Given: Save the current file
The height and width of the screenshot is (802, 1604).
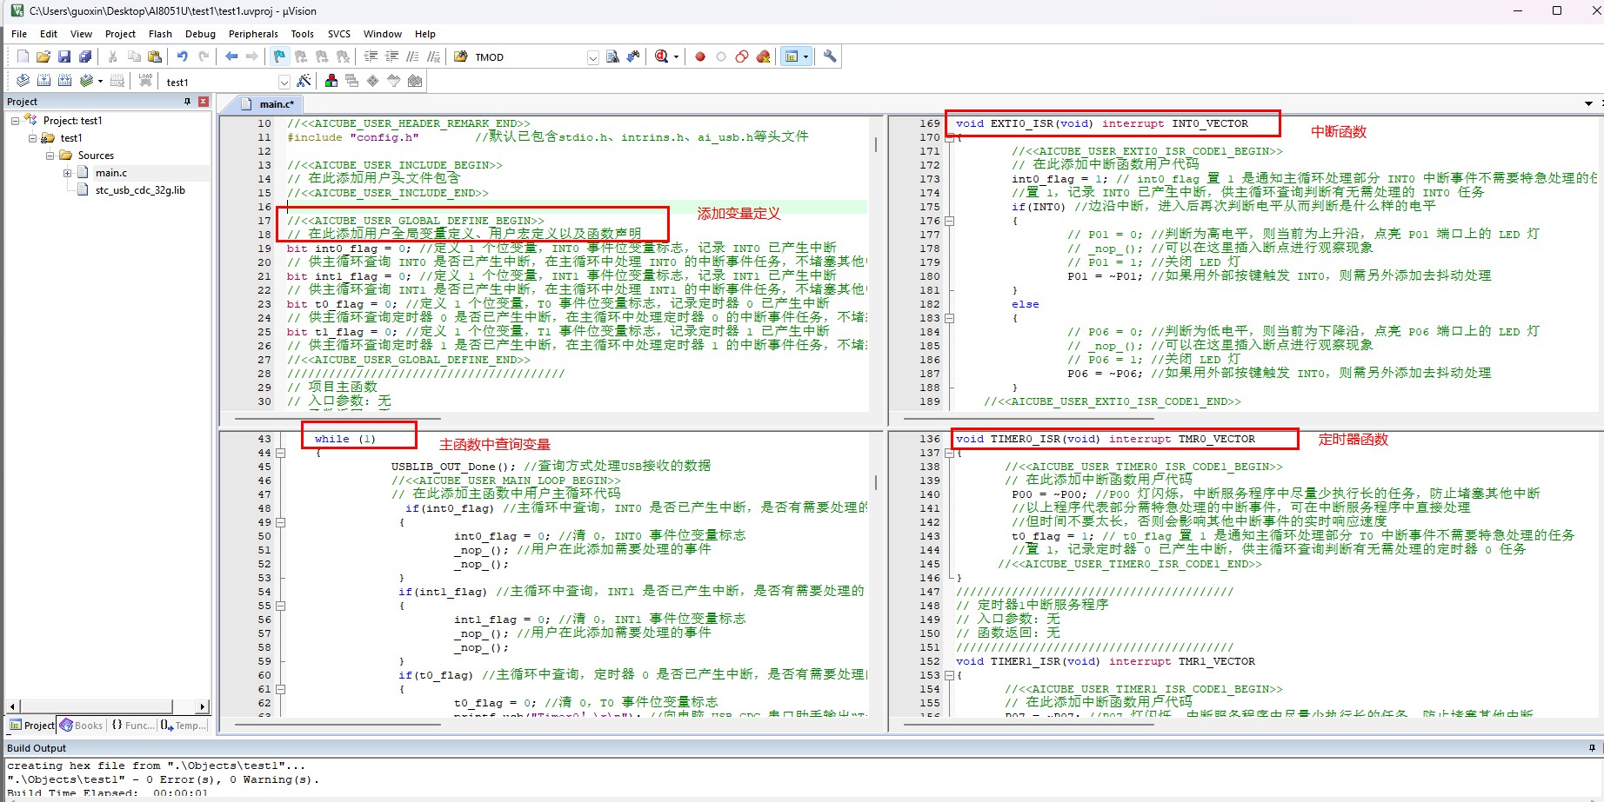Looking at the screenshot, I should (x=64, y=56).
